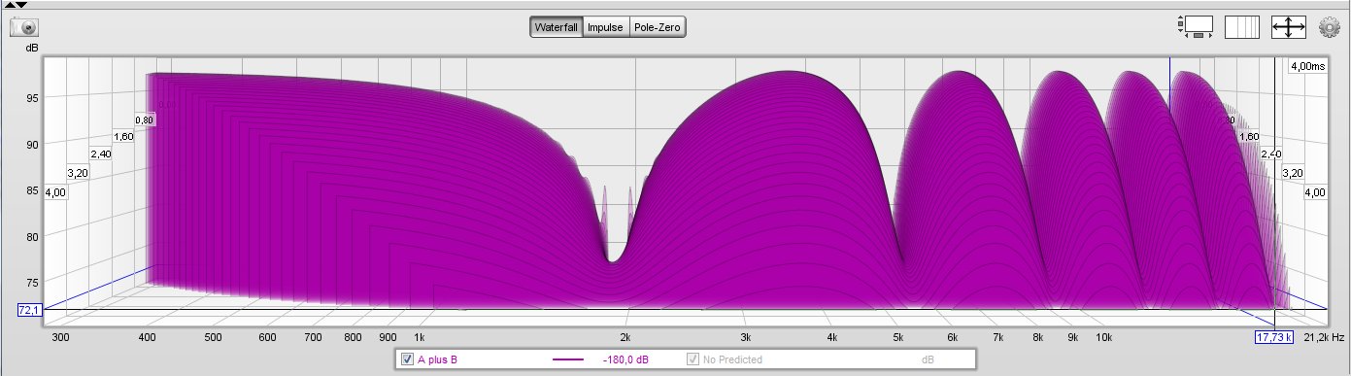Click the No Predicted legend label
This screenshot has width=1351, height=376.
click(732, 359)
